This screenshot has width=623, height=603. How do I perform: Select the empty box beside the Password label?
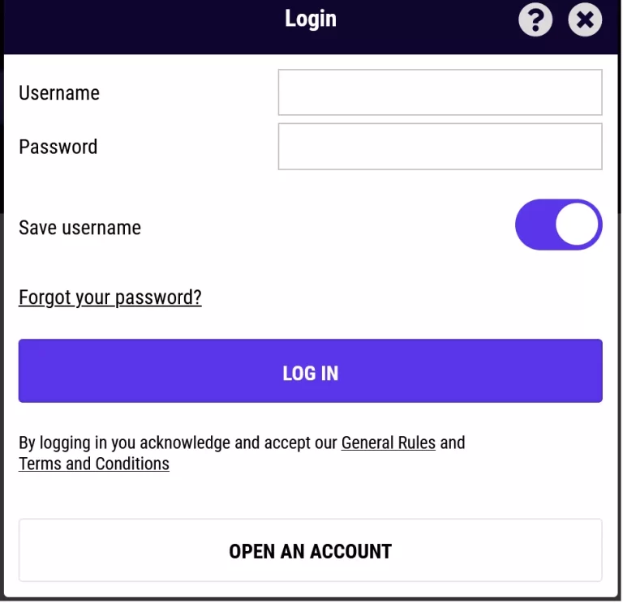click(440, 147)
